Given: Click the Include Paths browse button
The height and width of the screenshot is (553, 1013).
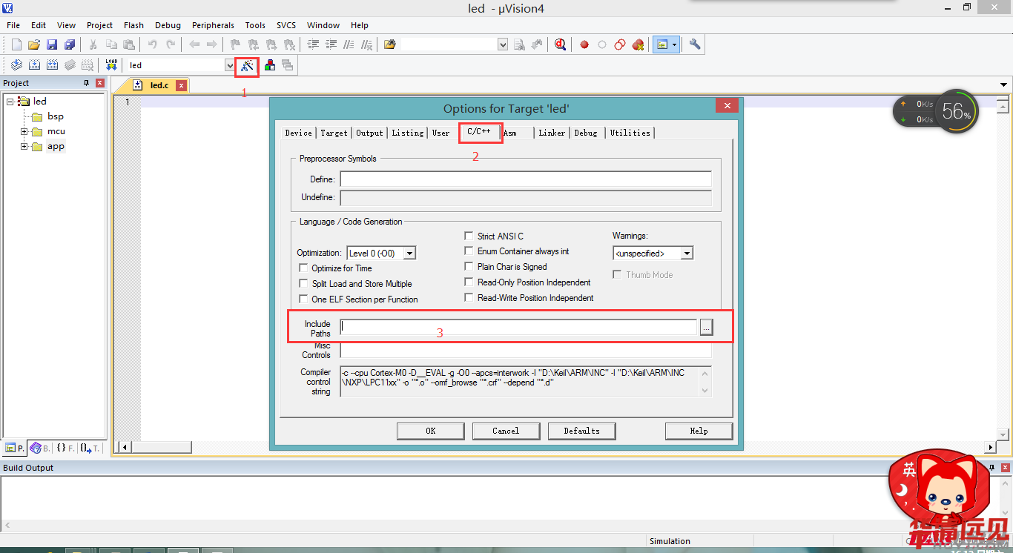Looking at the screenshot, I should coord(706,327).
